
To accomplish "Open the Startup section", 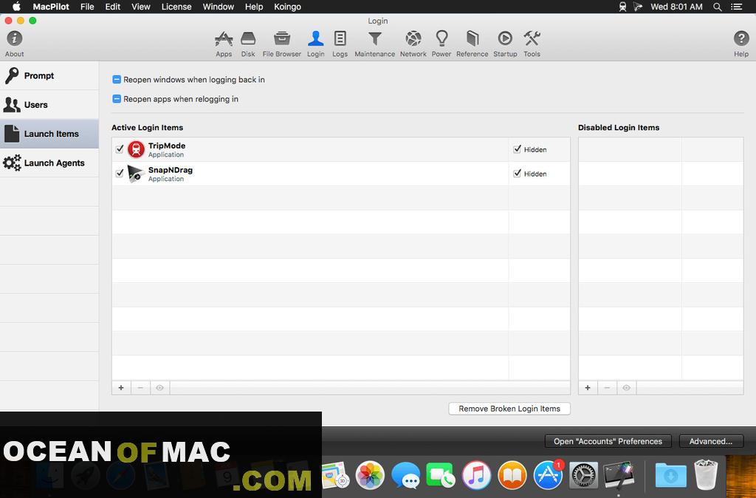I will tap(505, 44).
